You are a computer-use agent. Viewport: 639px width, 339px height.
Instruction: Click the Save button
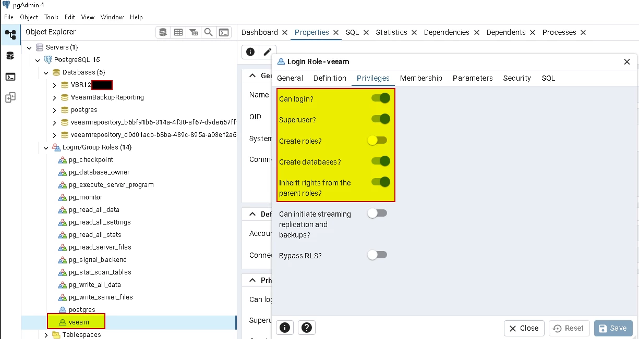pos(613,328)
